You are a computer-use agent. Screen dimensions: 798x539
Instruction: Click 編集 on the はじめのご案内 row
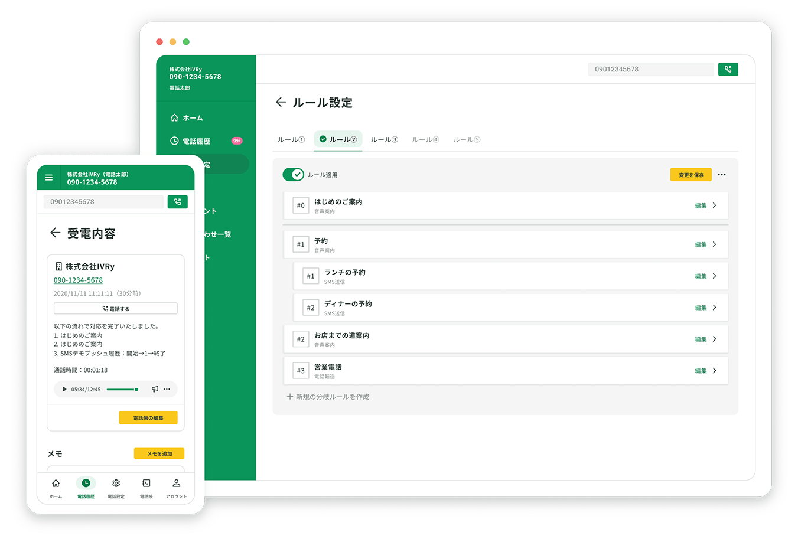(x=701, y=206)
